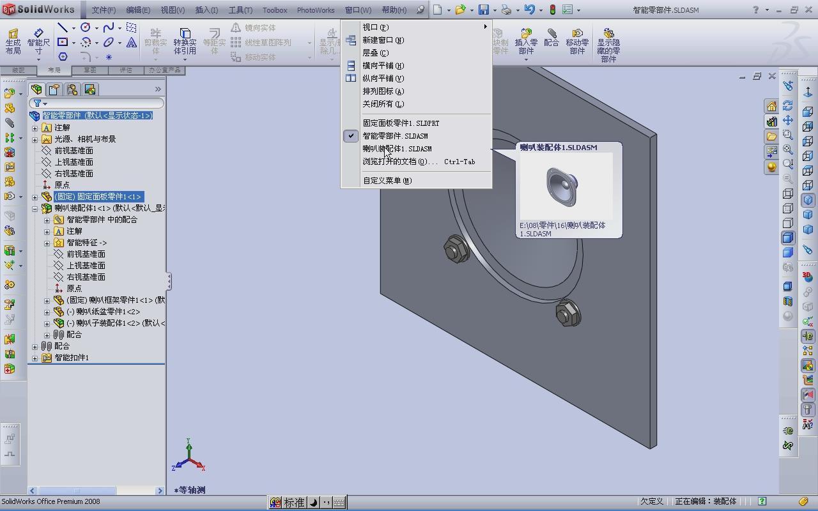
Task: Choose the Polygon sketch tool
Action: point(63,57)
